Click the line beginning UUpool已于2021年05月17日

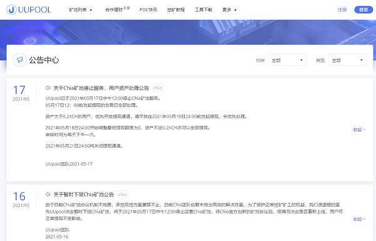(103, 98)
